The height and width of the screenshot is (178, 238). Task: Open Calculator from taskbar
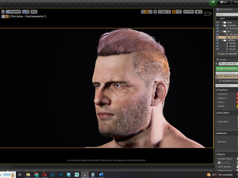point(93,175)
